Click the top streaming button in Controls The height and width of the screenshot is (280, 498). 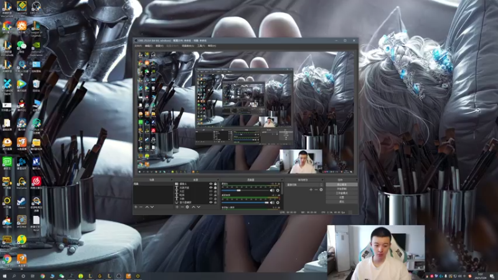[x=342, y=184]
